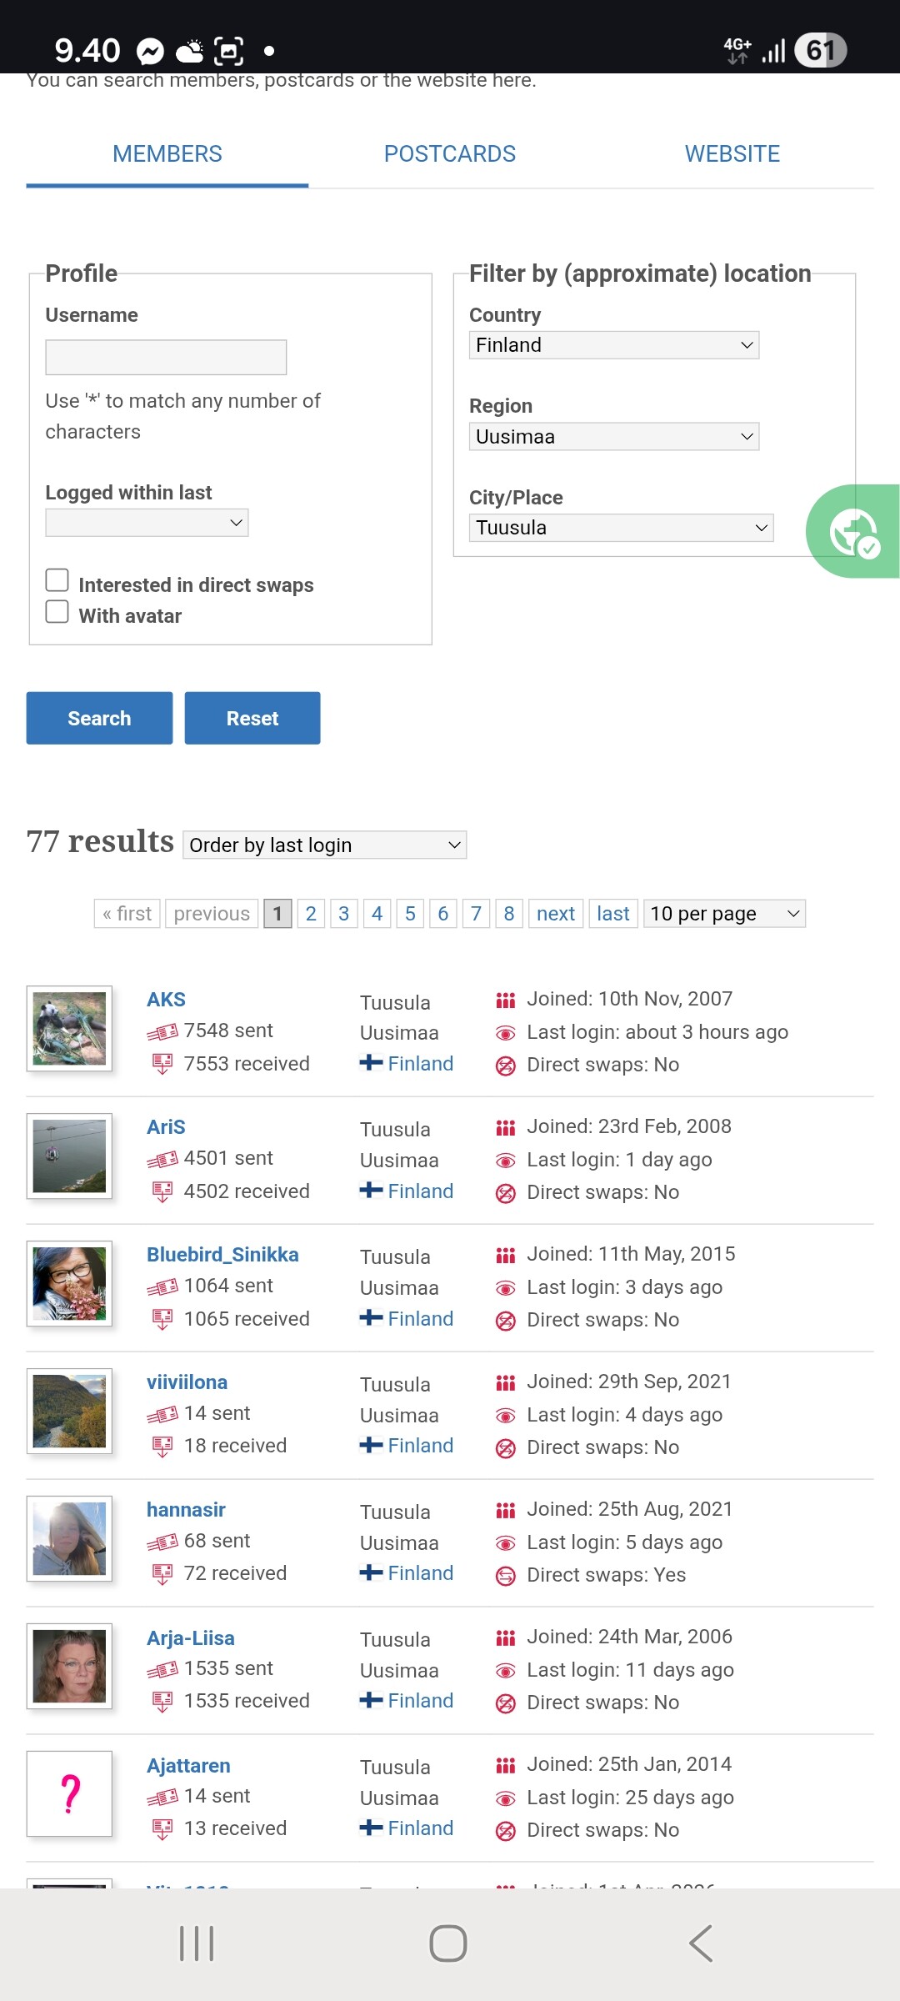
Task: Click into the Username input field
Action: pos(166,357)
